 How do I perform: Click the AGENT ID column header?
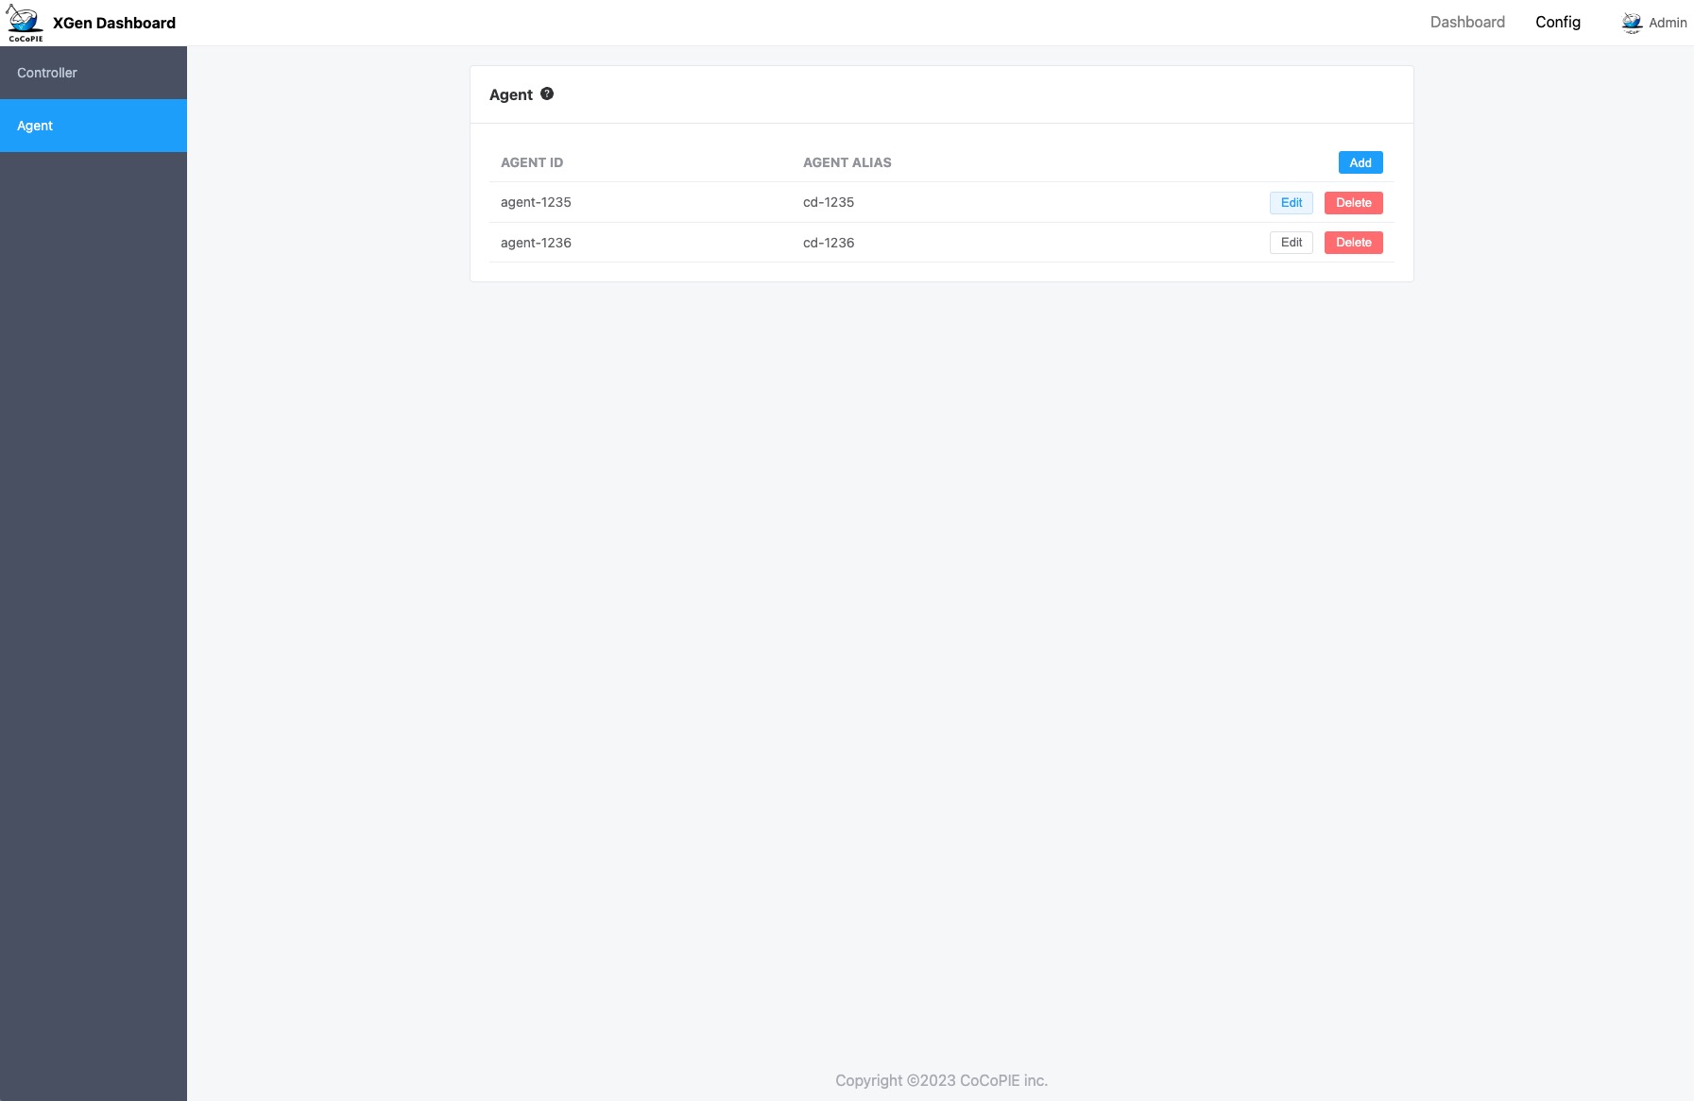coord(532,162)
